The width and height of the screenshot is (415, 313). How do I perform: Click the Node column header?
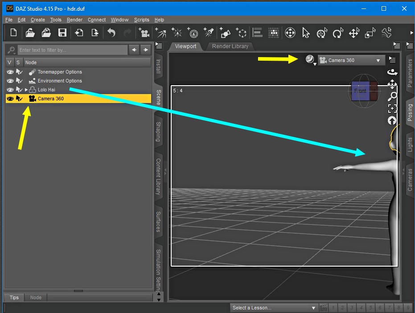pos(87,62)
